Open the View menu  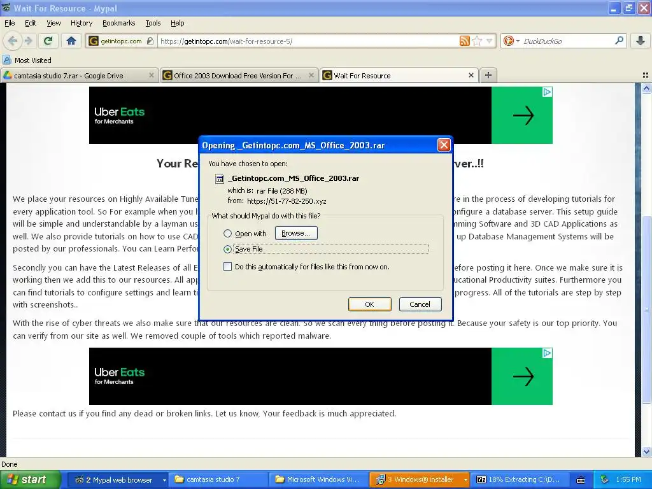click(x=53, y=23)
